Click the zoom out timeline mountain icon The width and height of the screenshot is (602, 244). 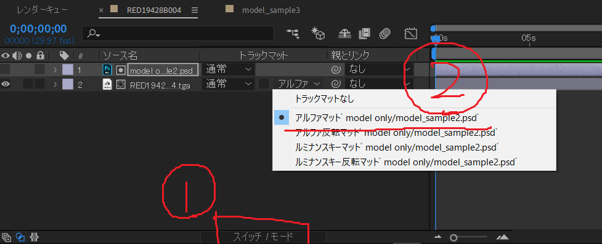(438, 237)
